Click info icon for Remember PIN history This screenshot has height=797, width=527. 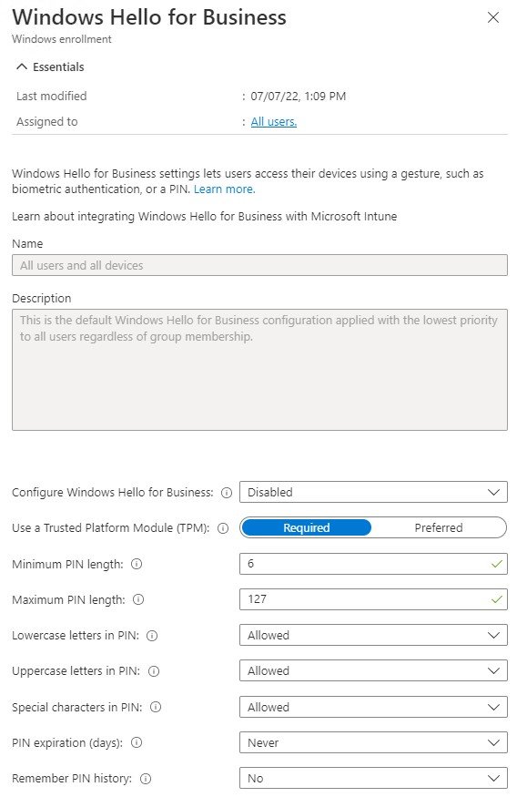146,779
